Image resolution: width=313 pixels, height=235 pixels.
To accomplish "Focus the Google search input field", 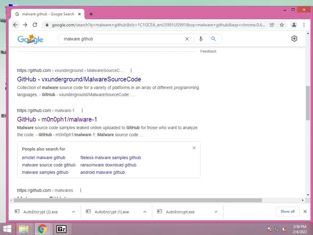I will click(122, 39).
